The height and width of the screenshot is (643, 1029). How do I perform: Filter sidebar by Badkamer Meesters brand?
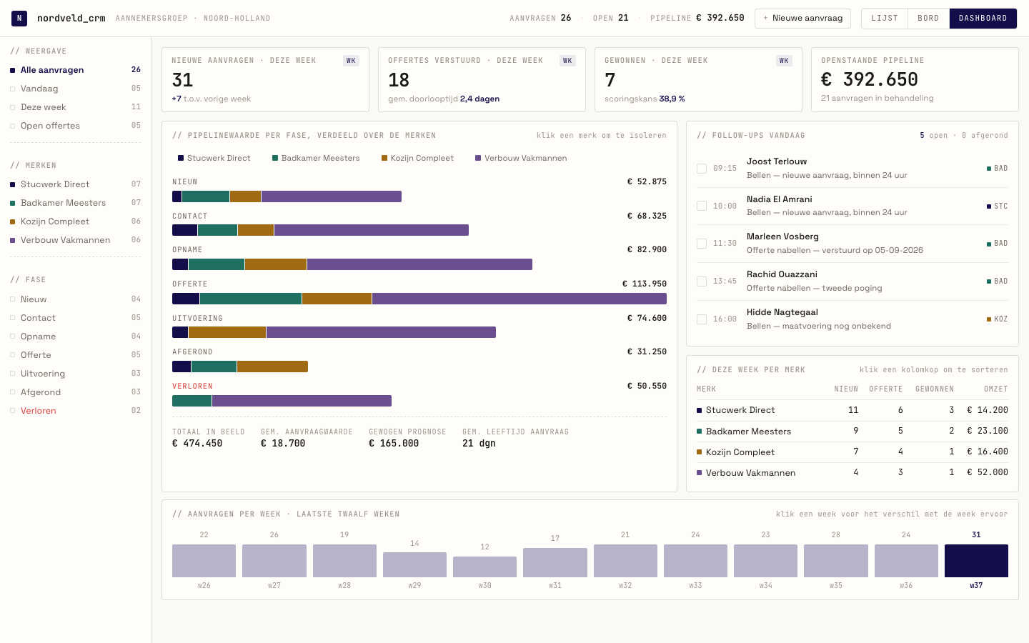pos(75,203)
